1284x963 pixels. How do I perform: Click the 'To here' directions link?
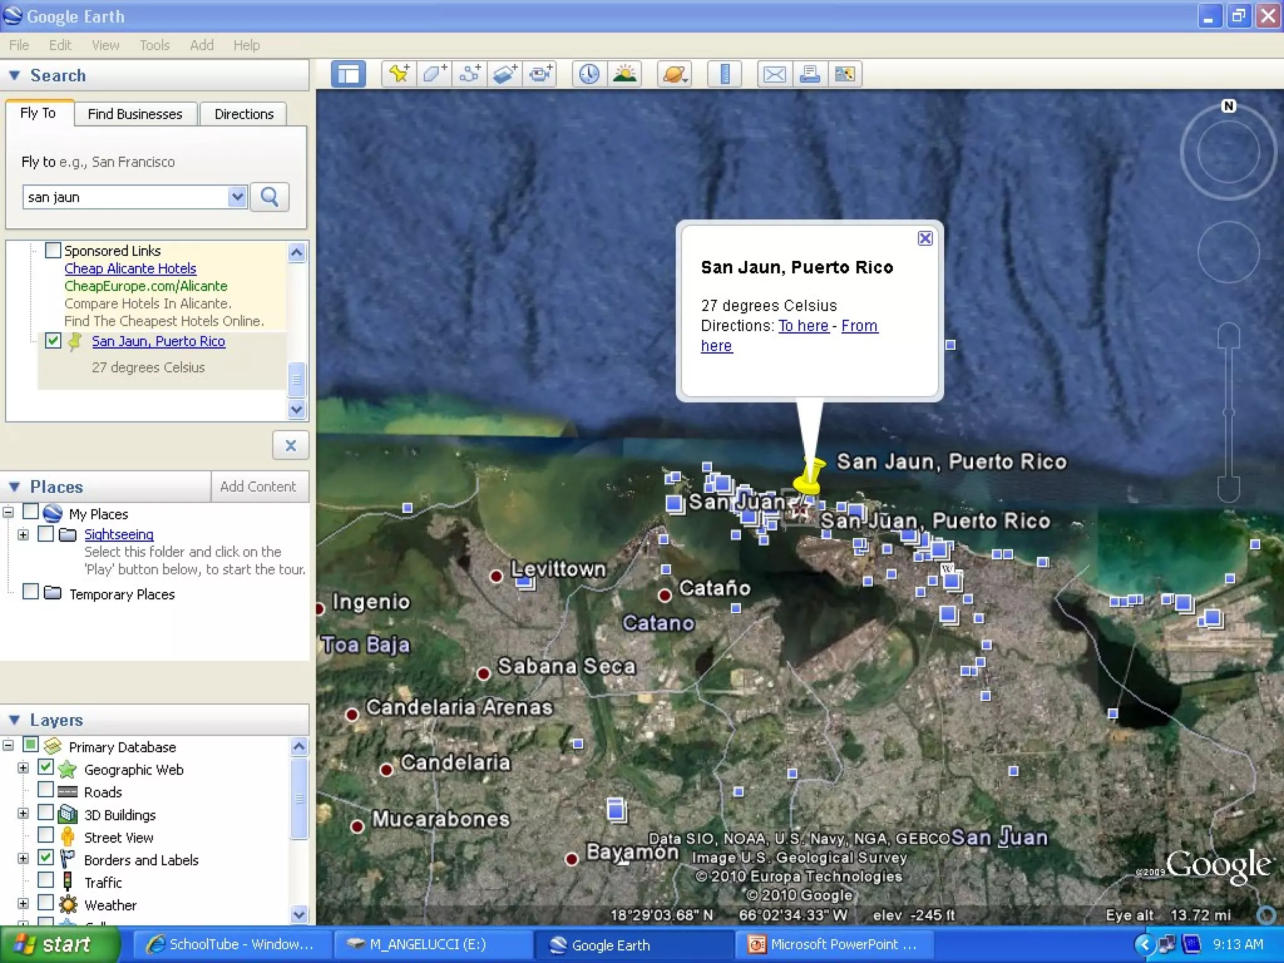click(x=803, y=326)
